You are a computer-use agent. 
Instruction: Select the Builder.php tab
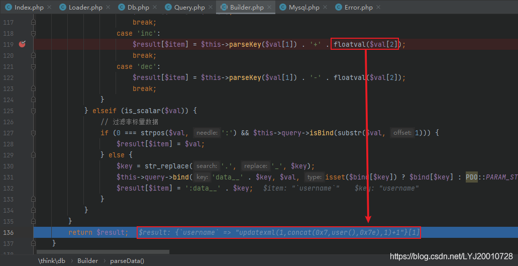246,7
